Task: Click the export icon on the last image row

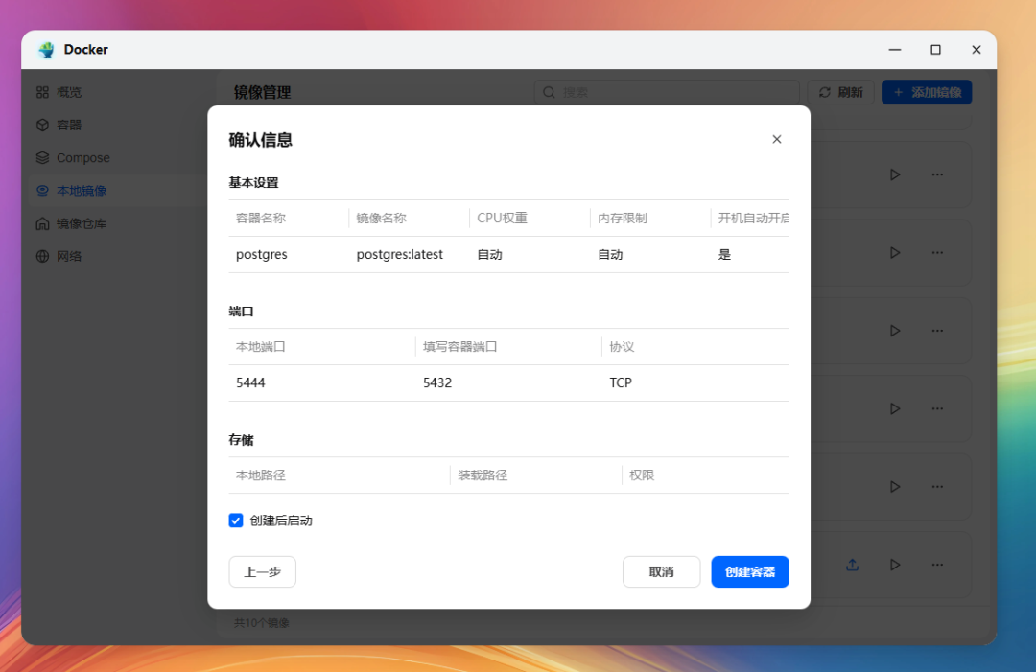Action: [852, 565]
